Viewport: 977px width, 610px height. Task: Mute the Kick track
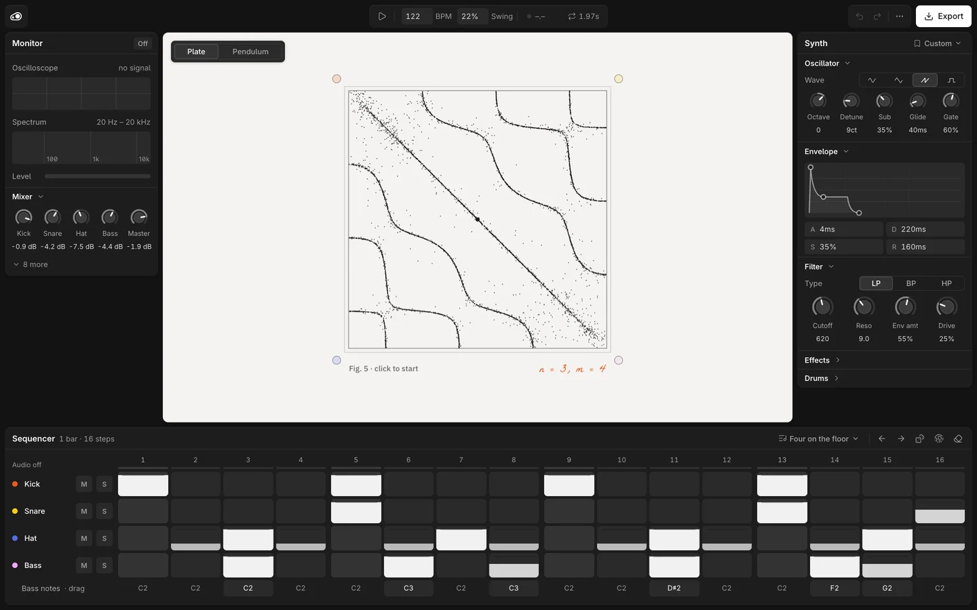click(84, 484)
